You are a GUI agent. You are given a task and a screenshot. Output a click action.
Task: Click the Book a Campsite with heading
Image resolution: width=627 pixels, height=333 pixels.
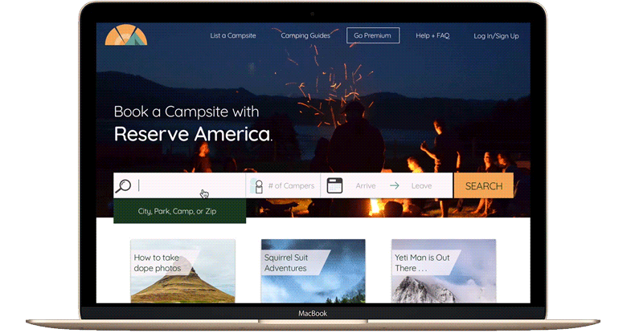tap(186, 112)
